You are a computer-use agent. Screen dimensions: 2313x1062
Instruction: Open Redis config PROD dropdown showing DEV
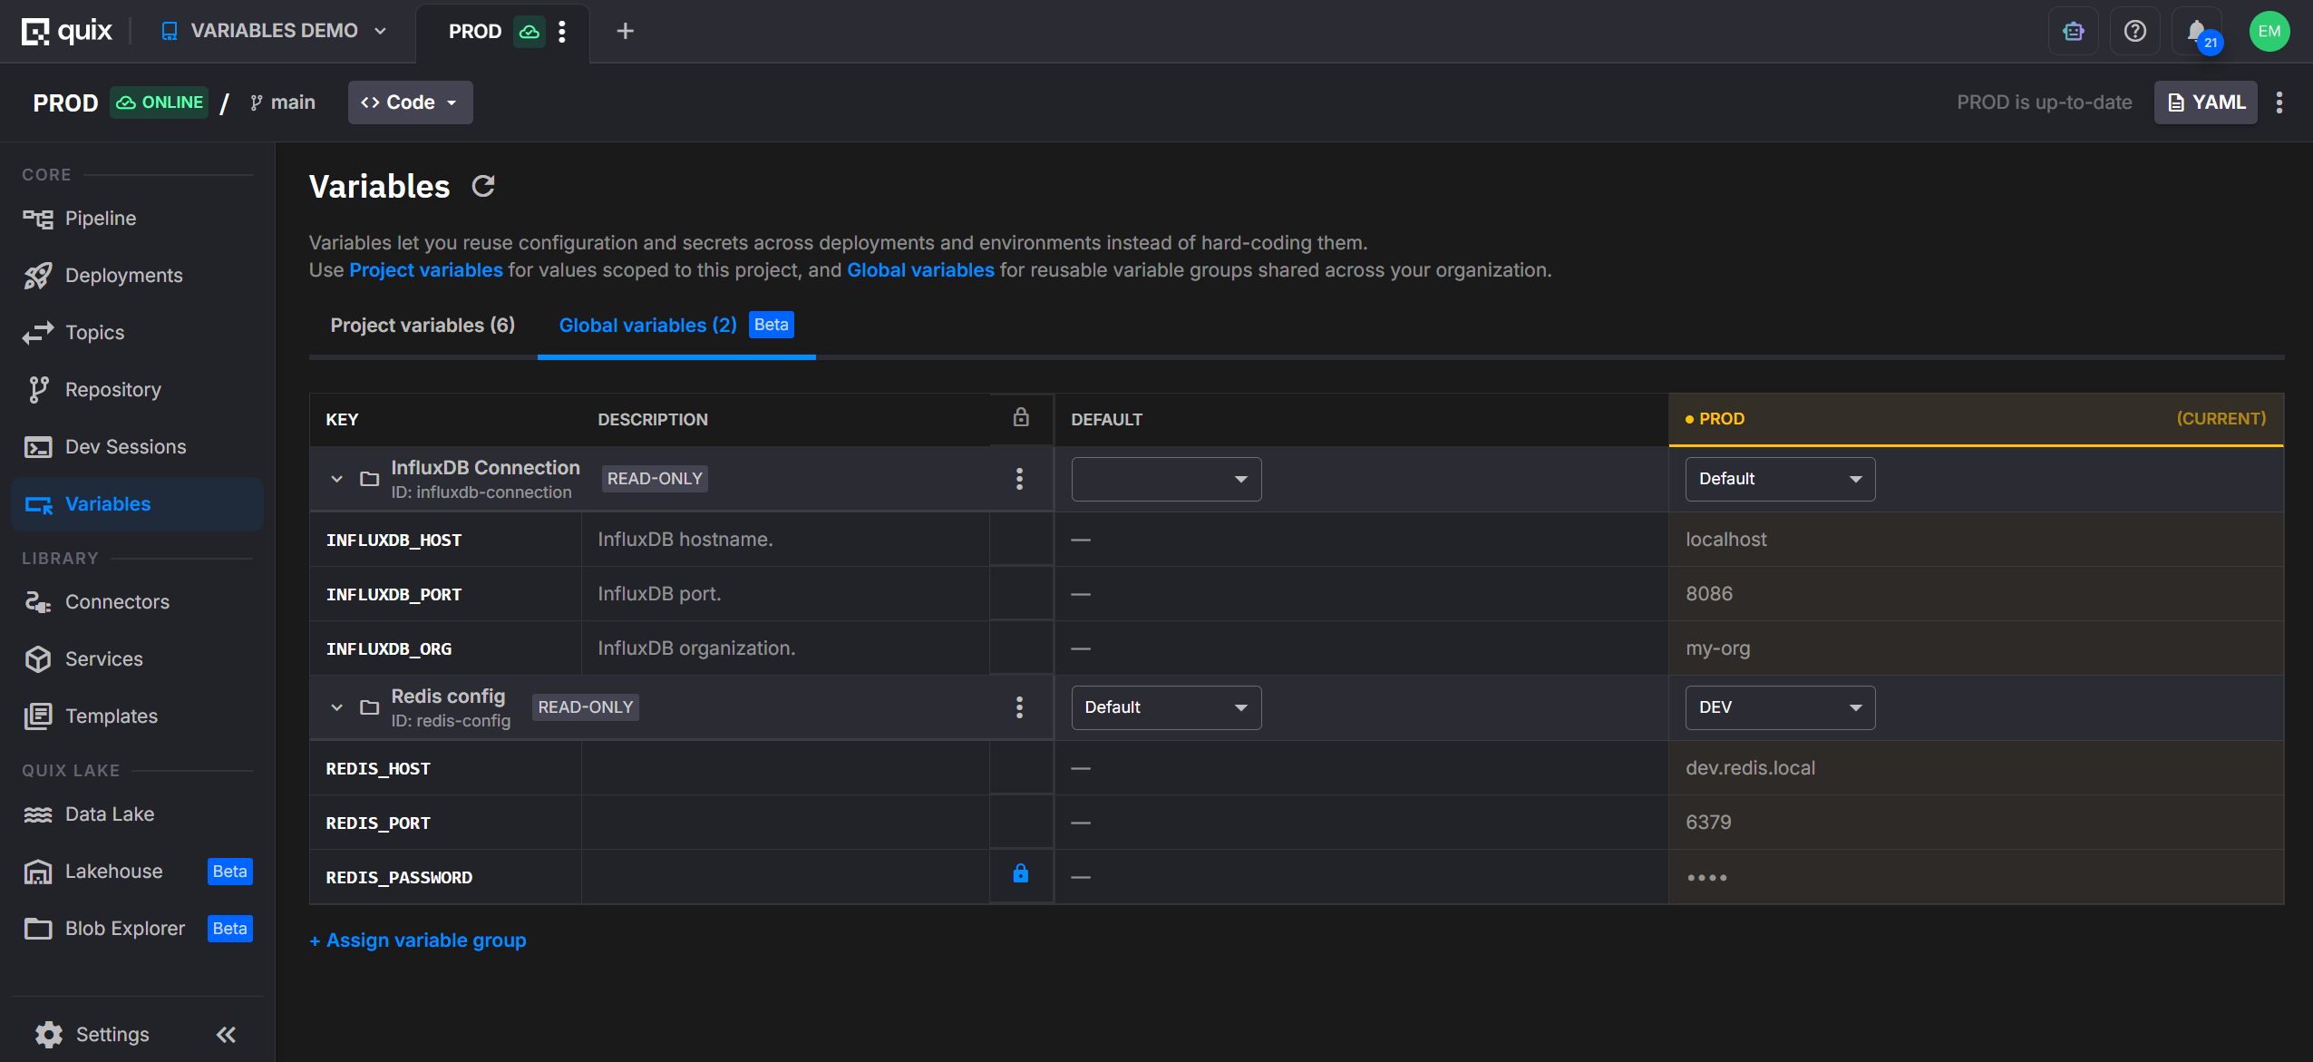pyautogui.click(x=1780, y=707)
